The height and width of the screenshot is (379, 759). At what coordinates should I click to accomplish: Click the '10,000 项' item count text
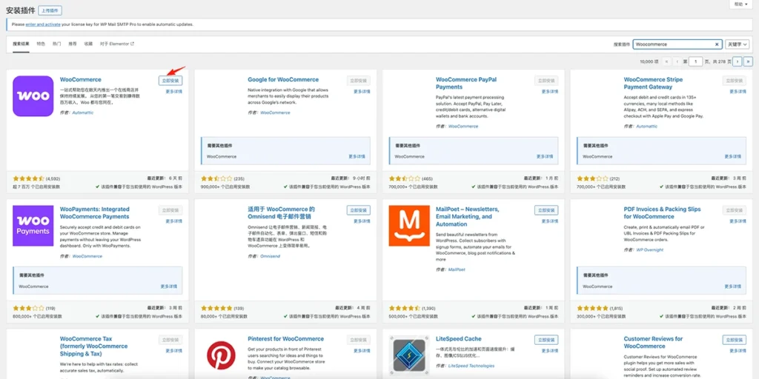tap(649, 62)
